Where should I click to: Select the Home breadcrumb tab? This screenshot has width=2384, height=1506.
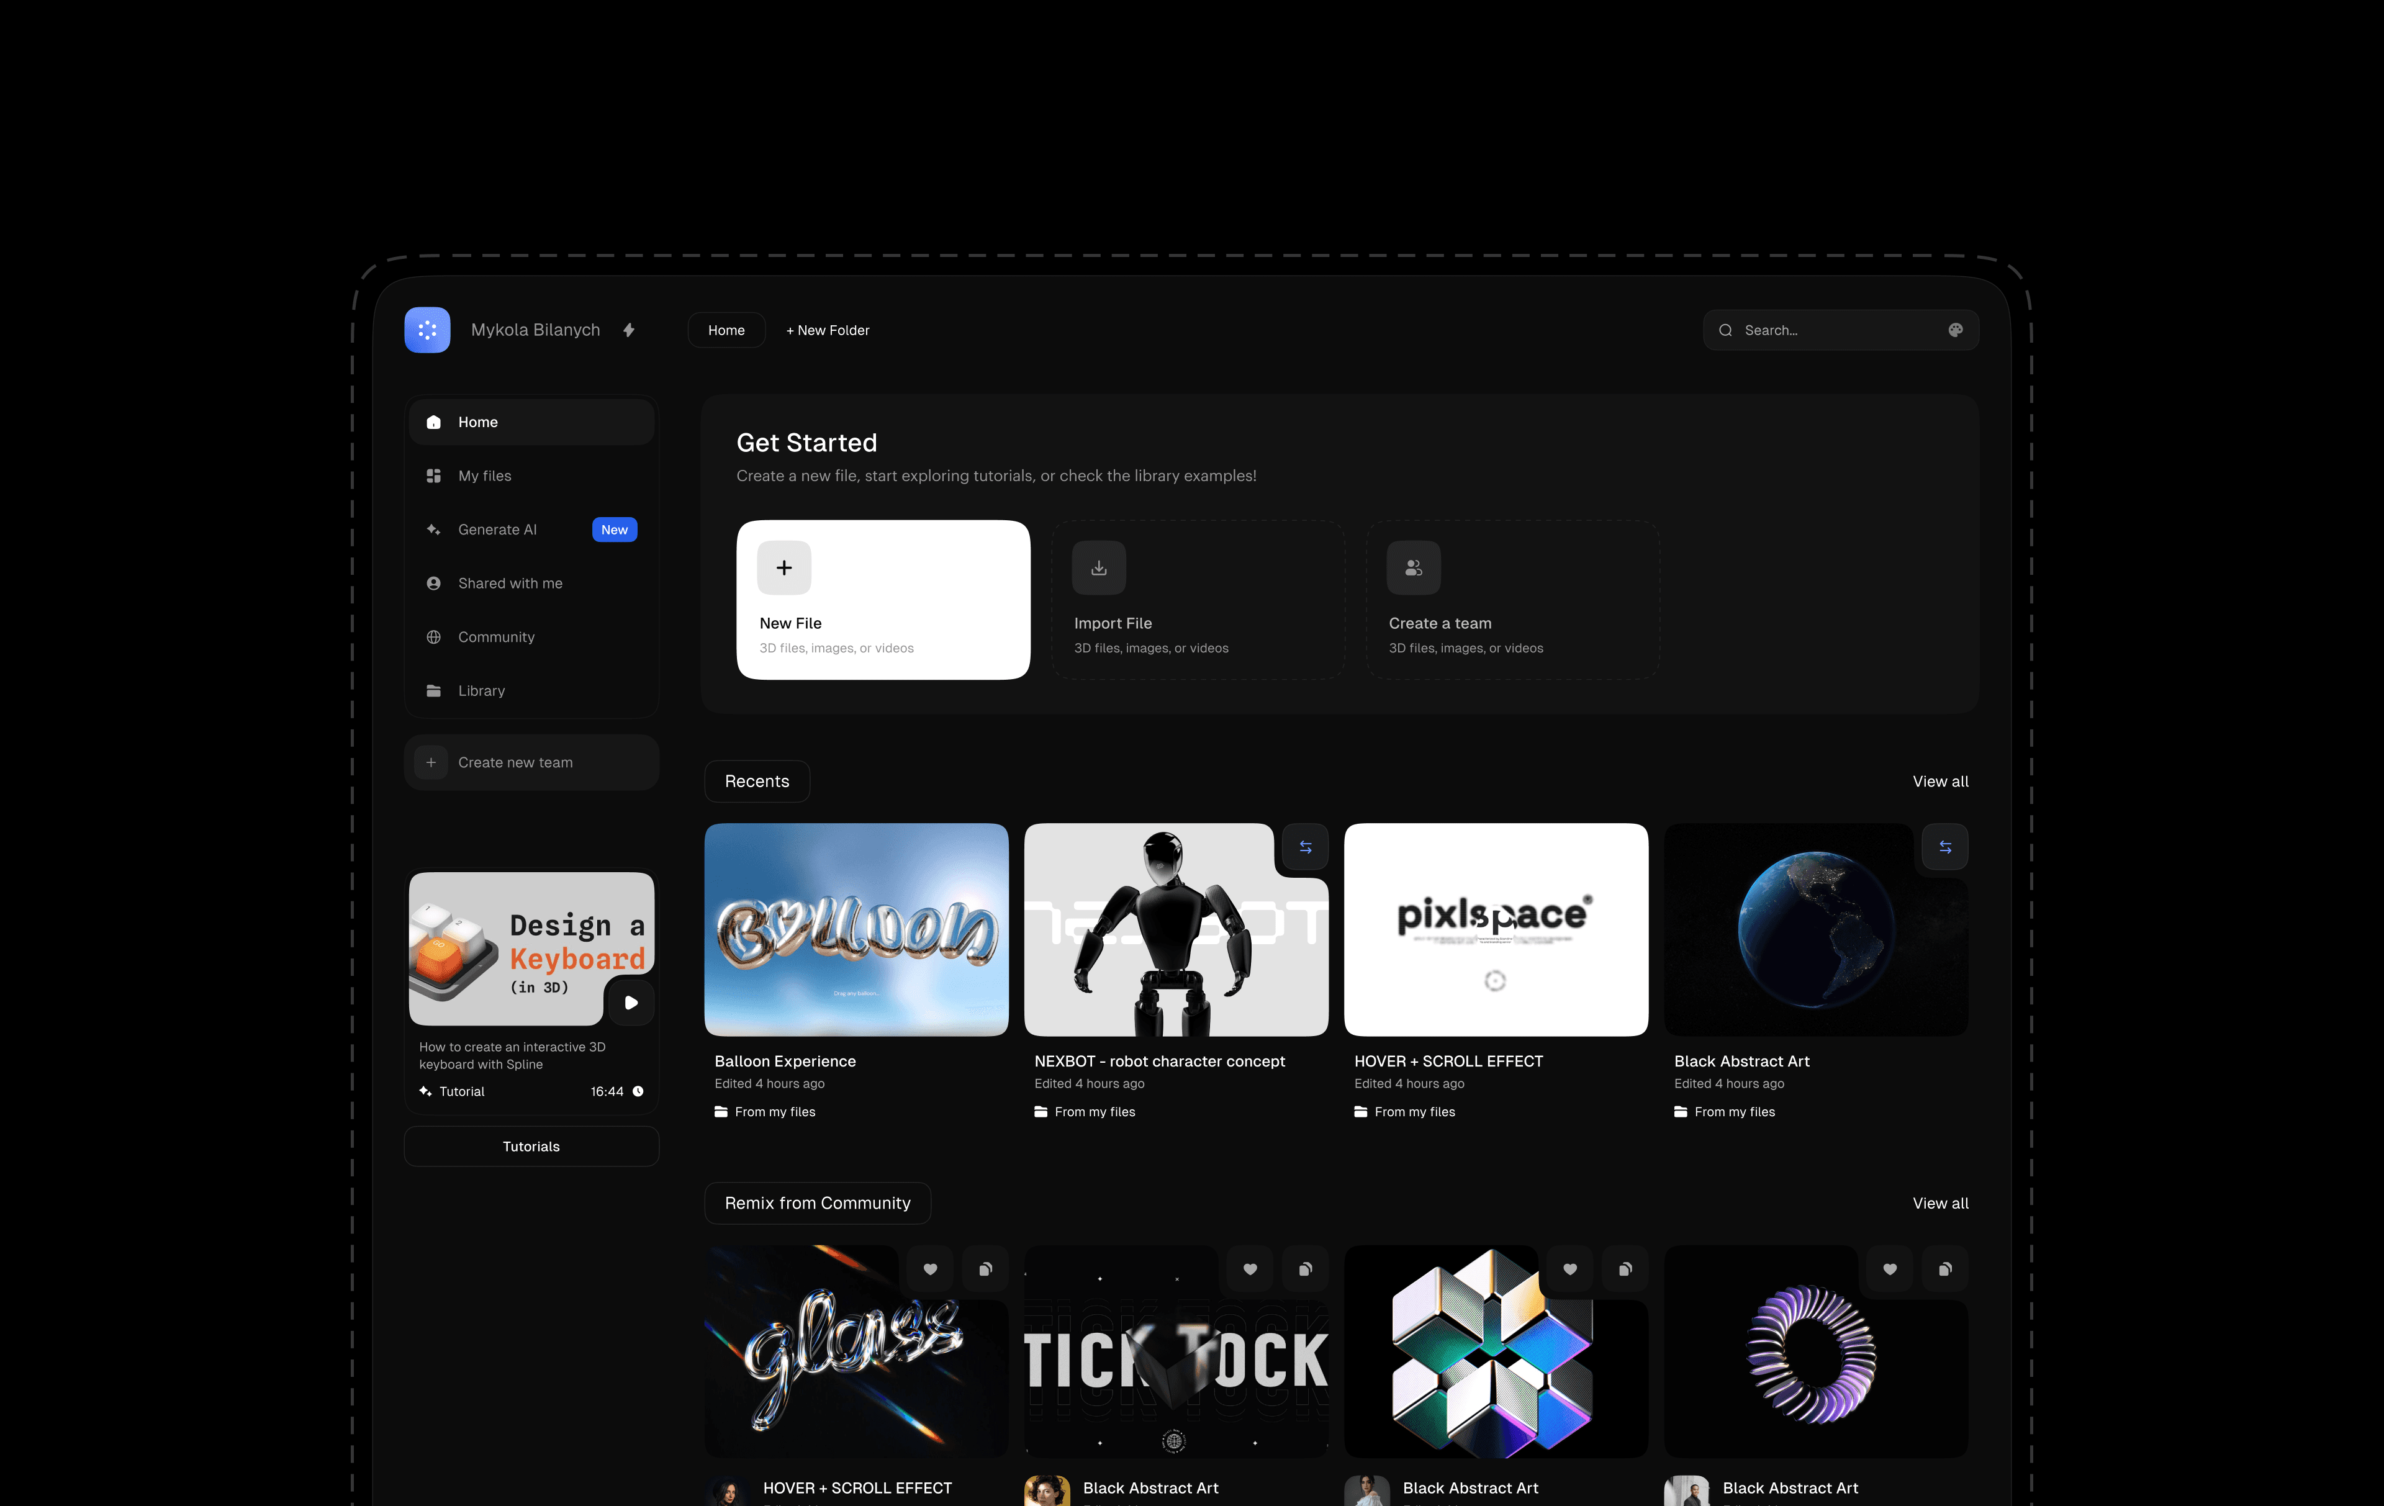point(726,330)
